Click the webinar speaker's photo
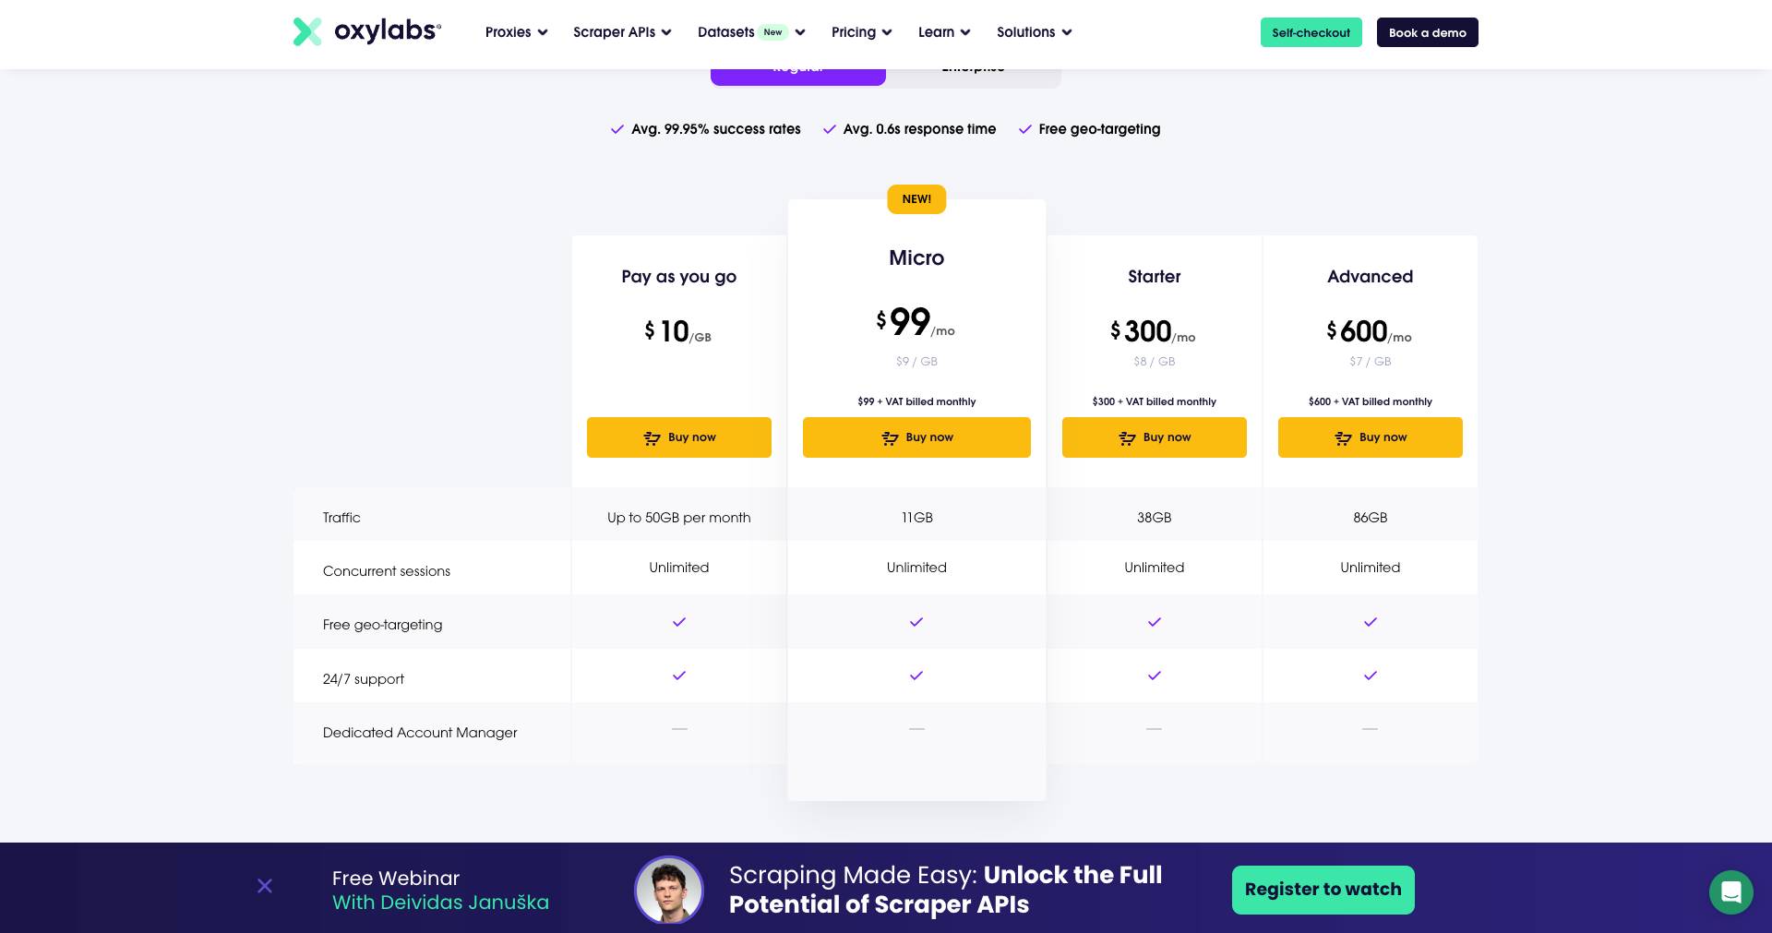 [x=668, y=890]
